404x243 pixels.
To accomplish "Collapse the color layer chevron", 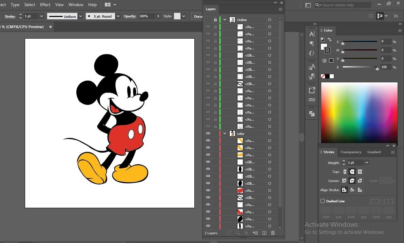I will point(225,133).
